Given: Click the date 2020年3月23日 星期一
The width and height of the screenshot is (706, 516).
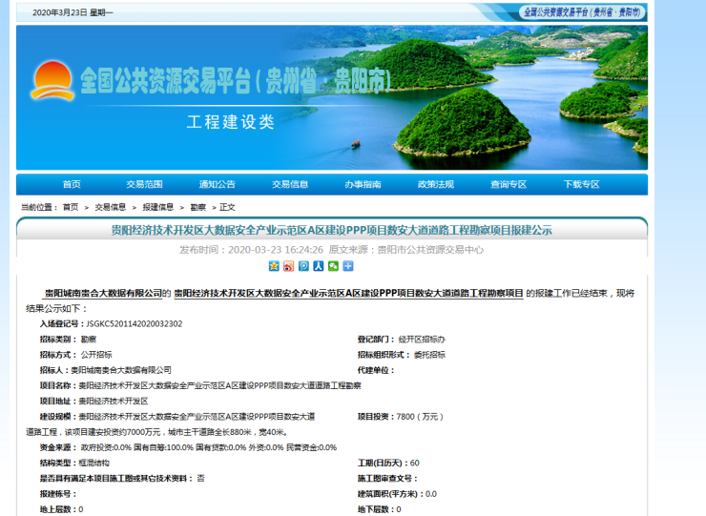Looking at the screenshot, I should pyautogui.click(x=73, y=12).
